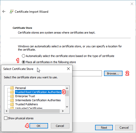Select the automatic certificate store option
Viewport: 136px width, 133px height.
23,56
